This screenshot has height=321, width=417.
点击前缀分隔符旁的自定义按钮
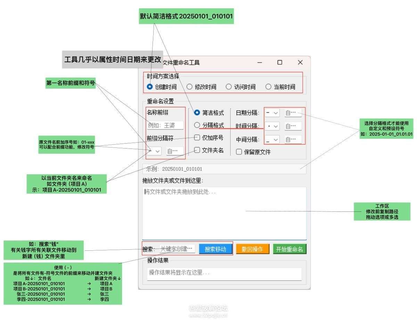174,151
